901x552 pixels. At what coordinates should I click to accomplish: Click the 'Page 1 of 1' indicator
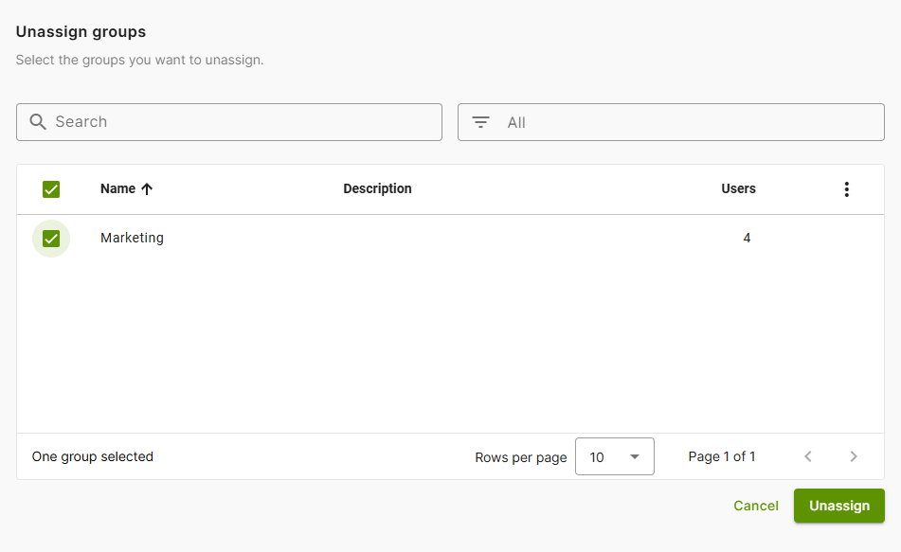(722, 456)
